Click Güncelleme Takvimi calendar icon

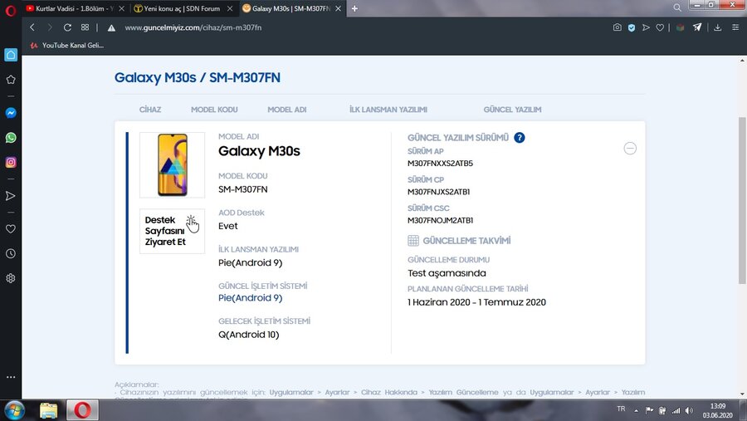[413, 240]
